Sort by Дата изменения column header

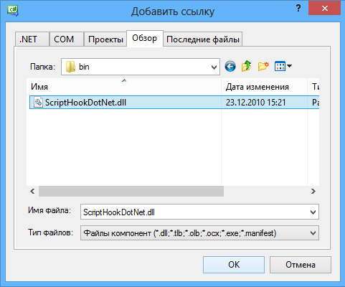pyautogui.click(x=264, y=87)
